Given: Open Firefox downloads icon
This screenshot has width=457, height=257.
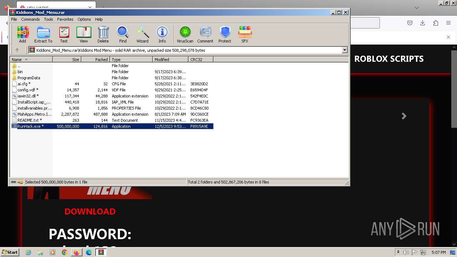Looking at the screenshot, I should click(x=423, y=23).
